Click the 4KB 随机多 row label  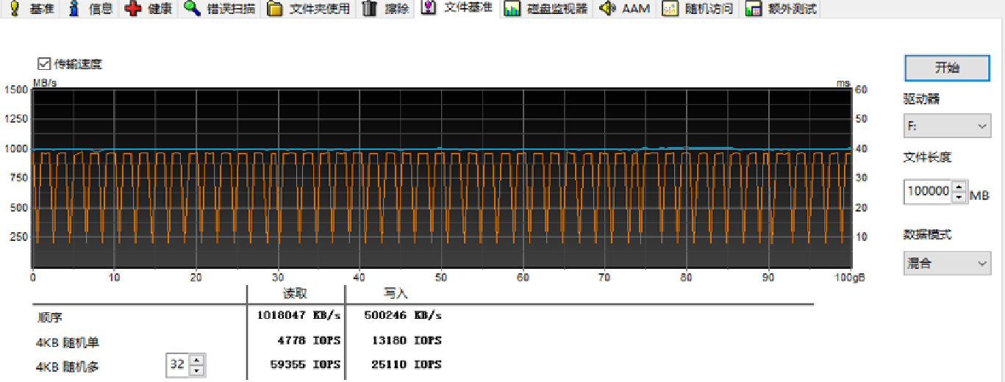(x=67, y=366)
